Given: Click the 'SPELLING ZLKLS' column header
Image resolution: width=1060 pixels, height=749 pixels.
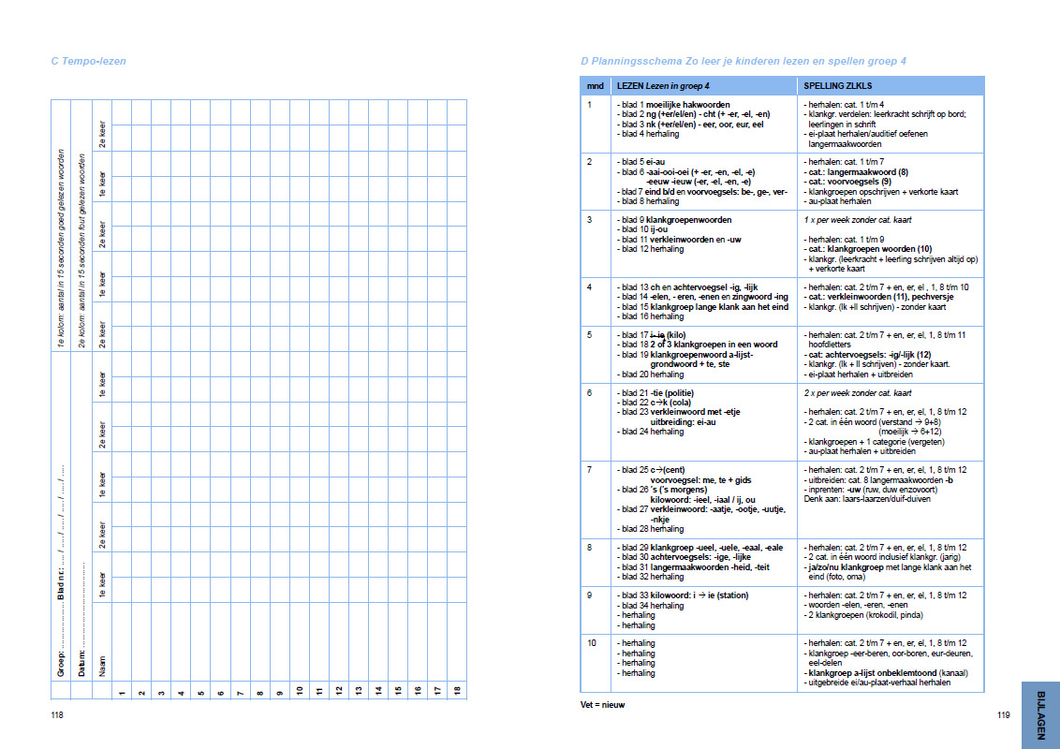Looking at the screenshot, I should click(837, 86).
